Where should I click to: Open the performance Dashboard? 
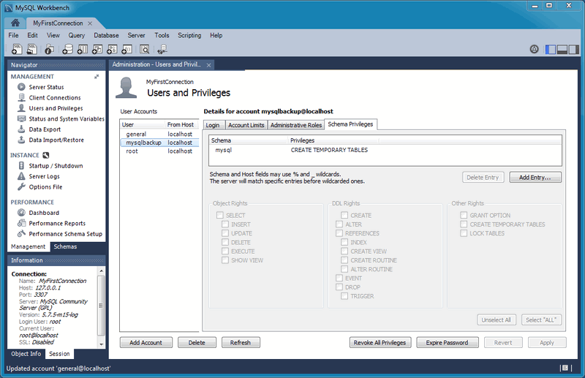click(x=44, y=213)
